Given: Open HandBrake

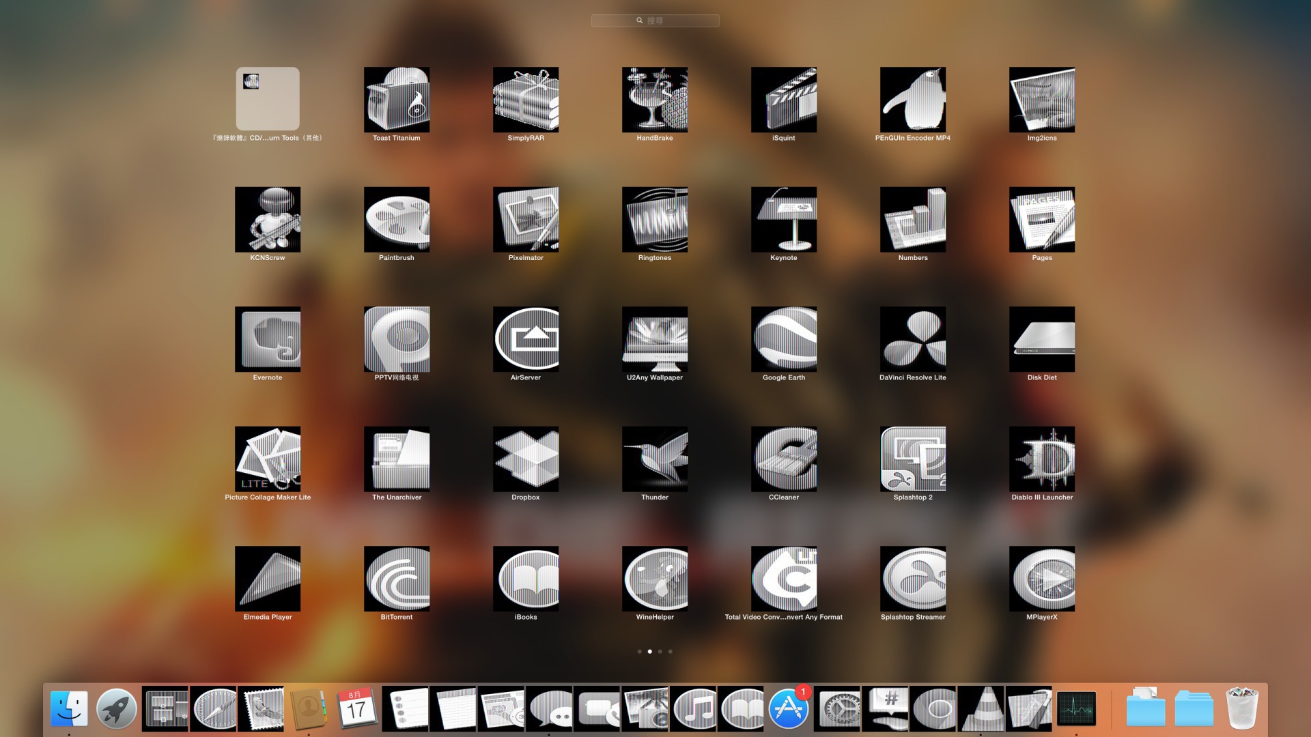Looking at the screenshot, I should (x=655, y=100).
